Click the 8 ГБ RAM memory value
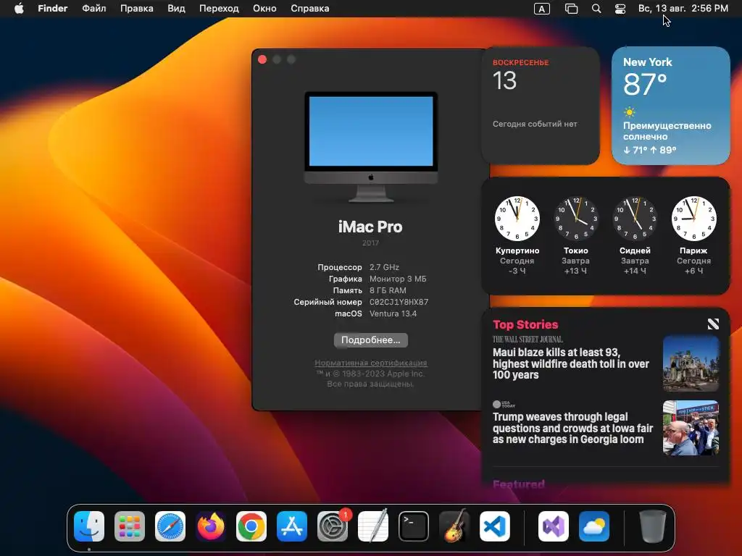The height and width of the screenshot is (556, 742). click(x=388, y=290)
